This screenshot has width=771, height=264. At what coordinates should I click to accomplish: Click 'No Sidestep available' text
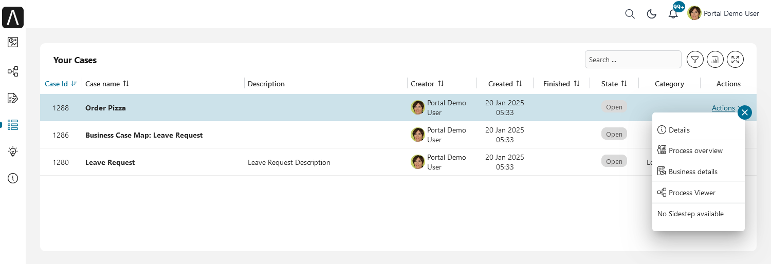[690, 214]
